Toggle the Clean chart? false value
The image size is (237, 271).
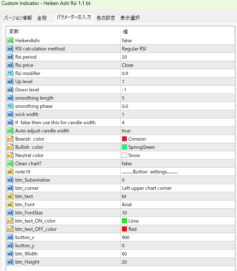[x=178, y=164]
